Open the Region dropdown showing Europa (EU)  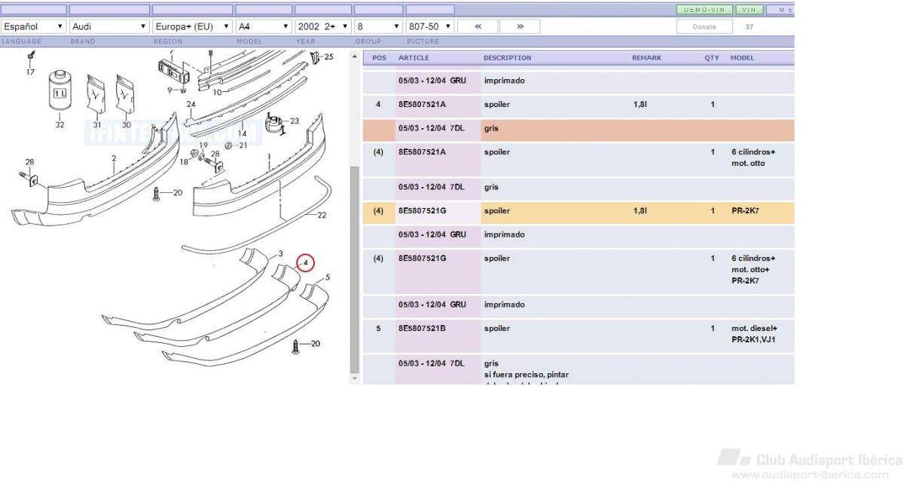pos(192,26)
